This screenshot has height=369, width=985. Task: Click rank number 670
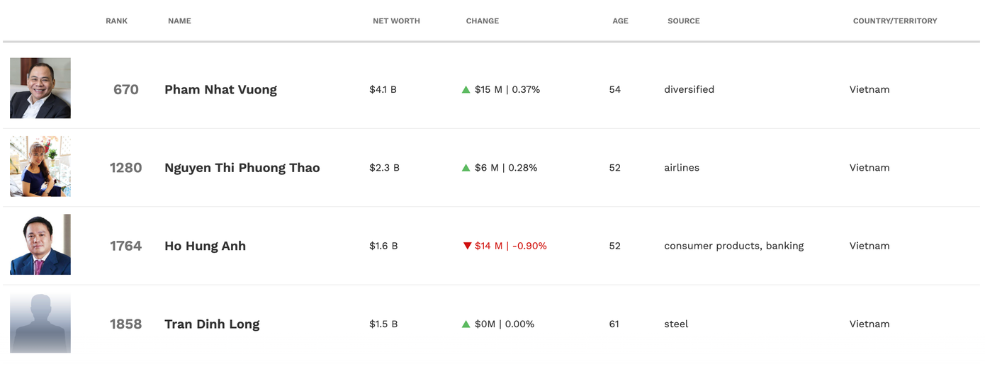pyautogui.click(x=126, y=90)
